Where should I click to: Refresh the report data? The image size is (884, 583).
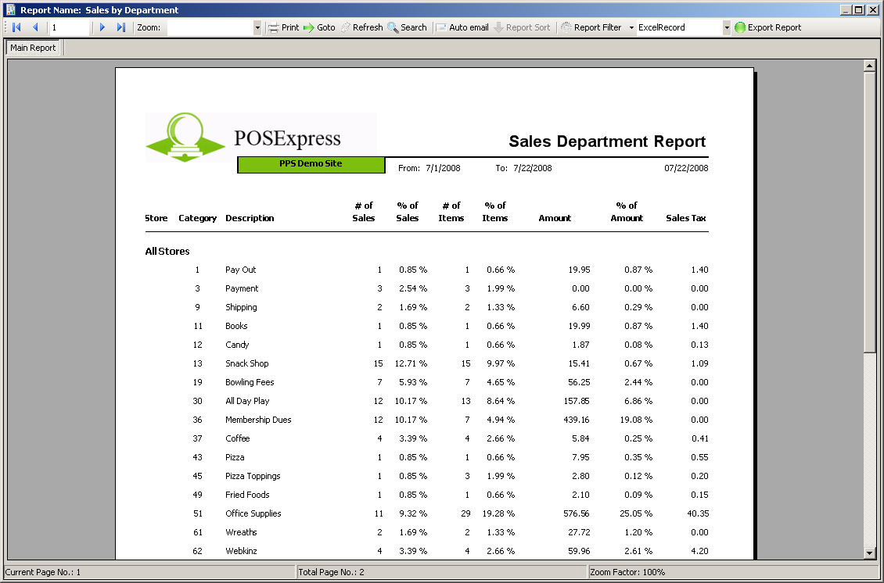[361, 27]
